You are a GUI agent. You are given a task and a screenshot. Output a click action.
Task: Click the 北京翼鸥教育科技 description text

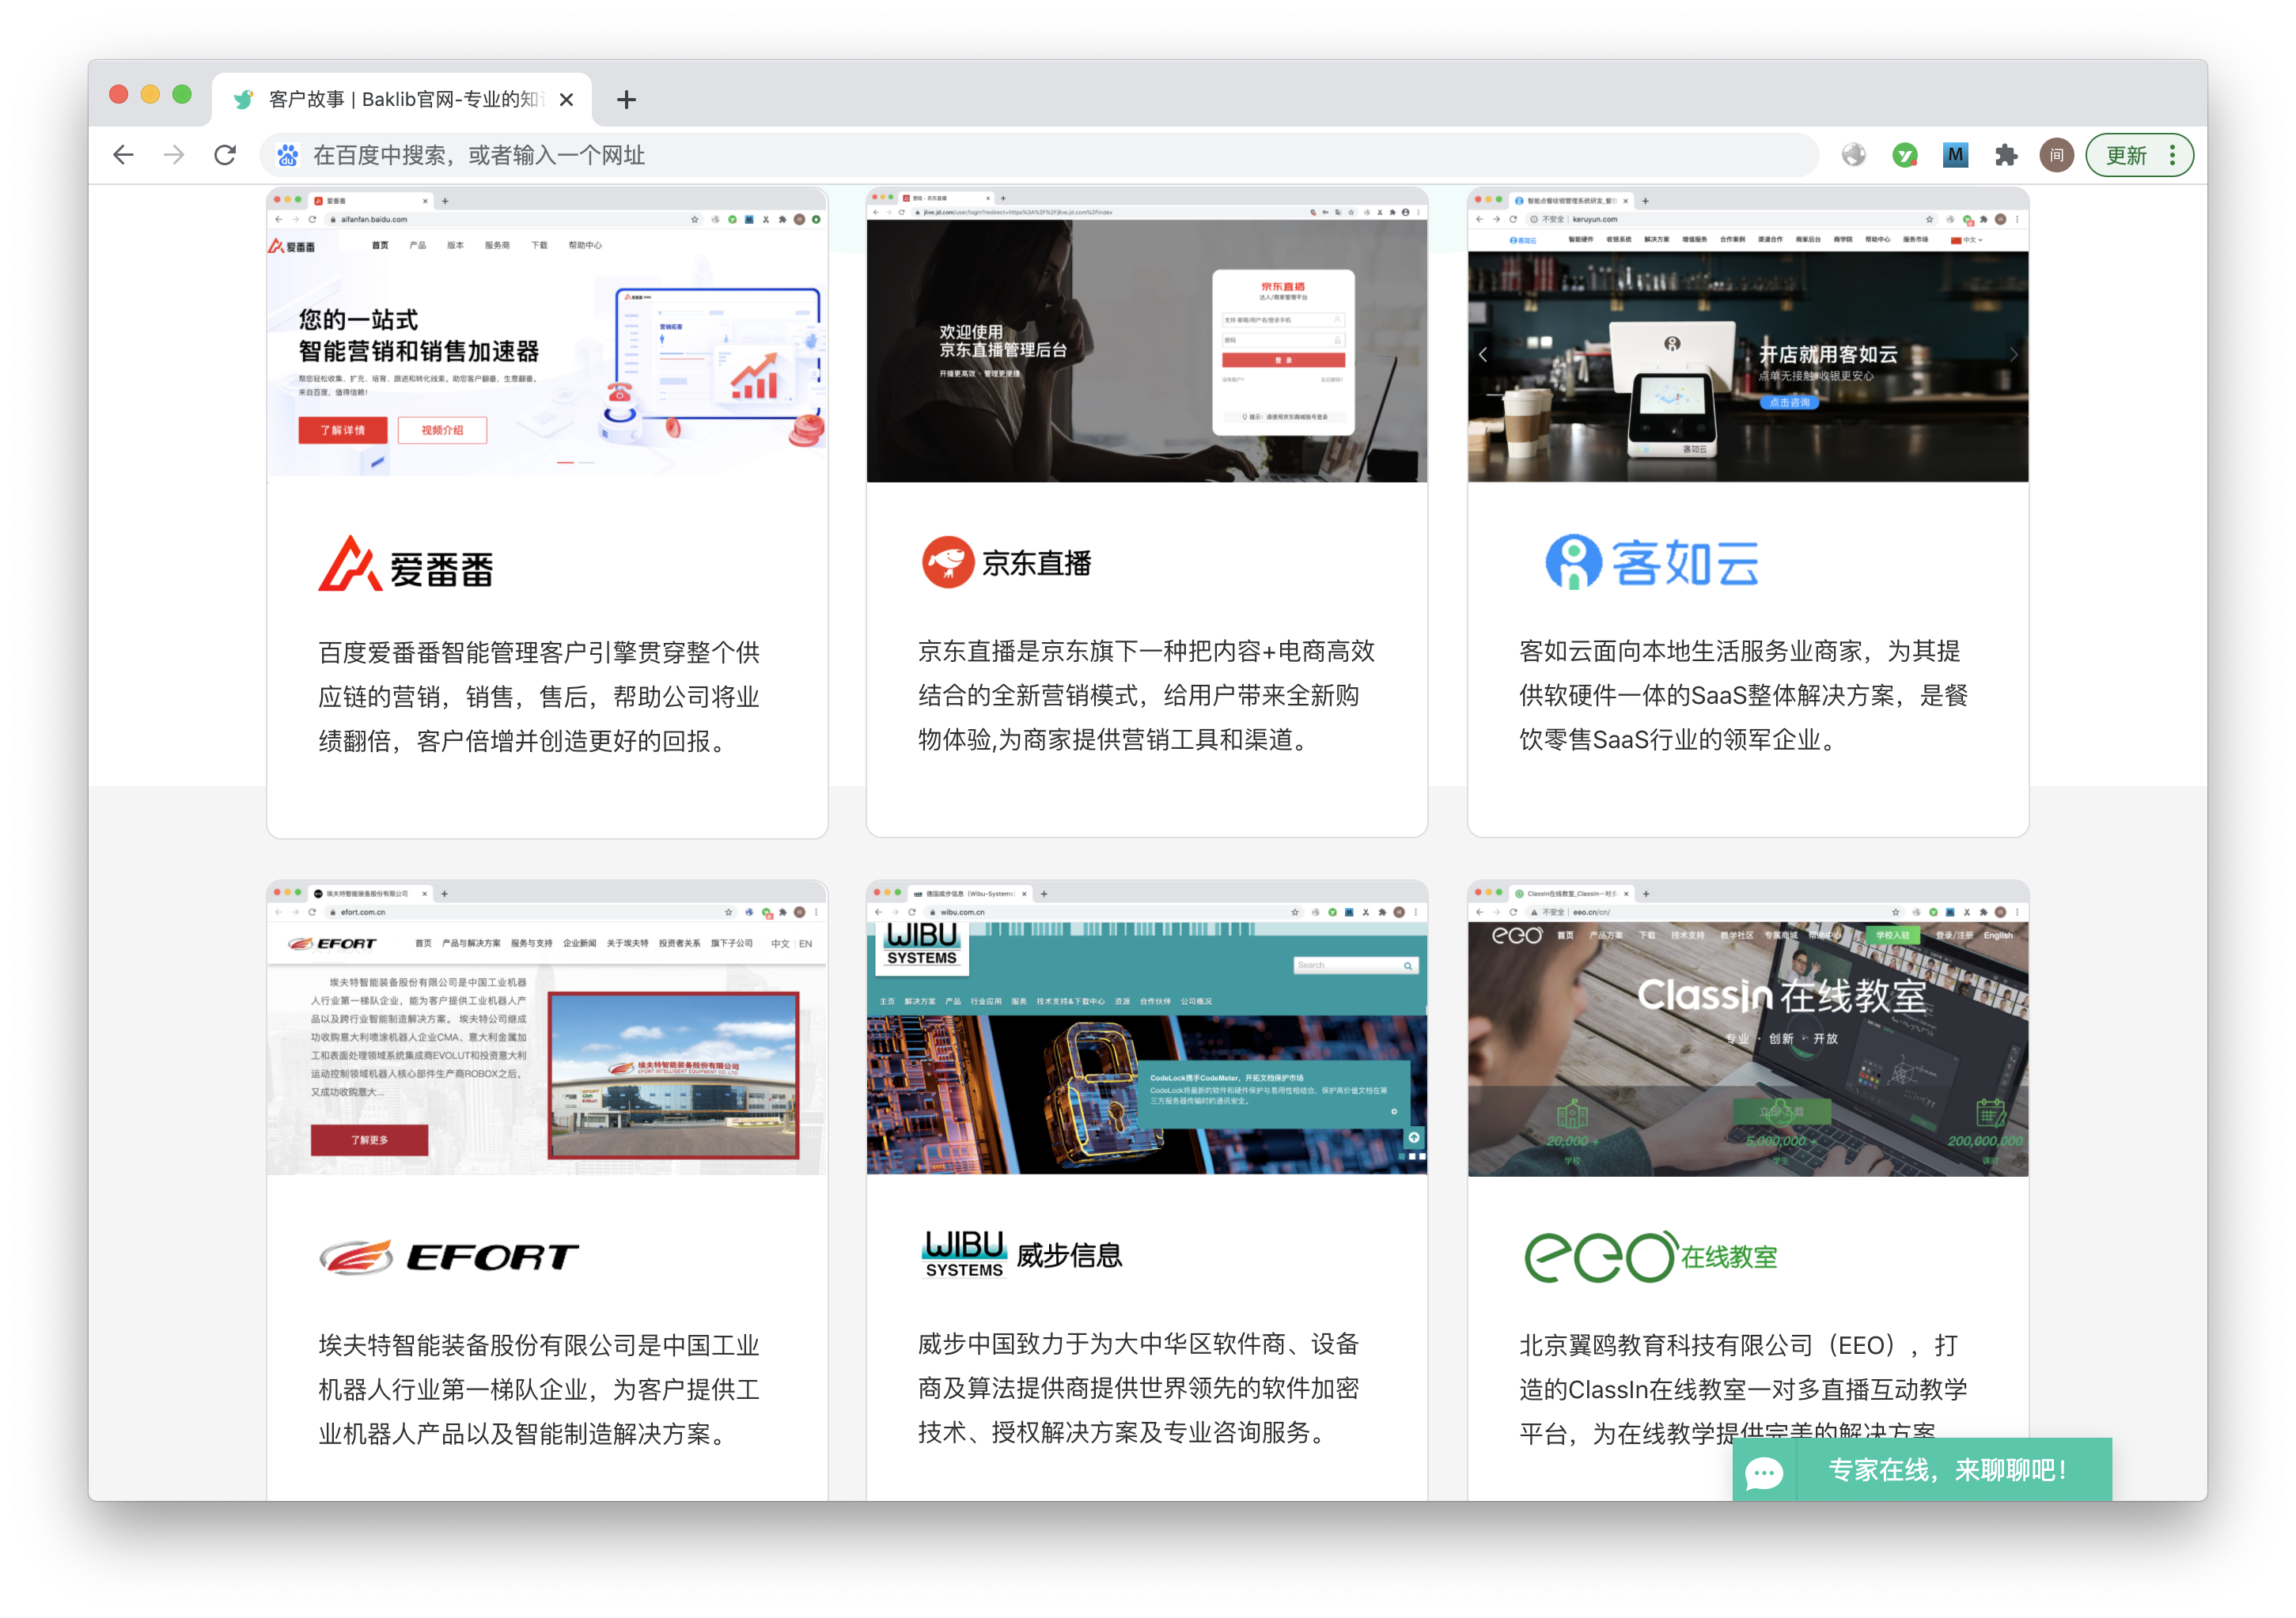coord(1743,1389)
